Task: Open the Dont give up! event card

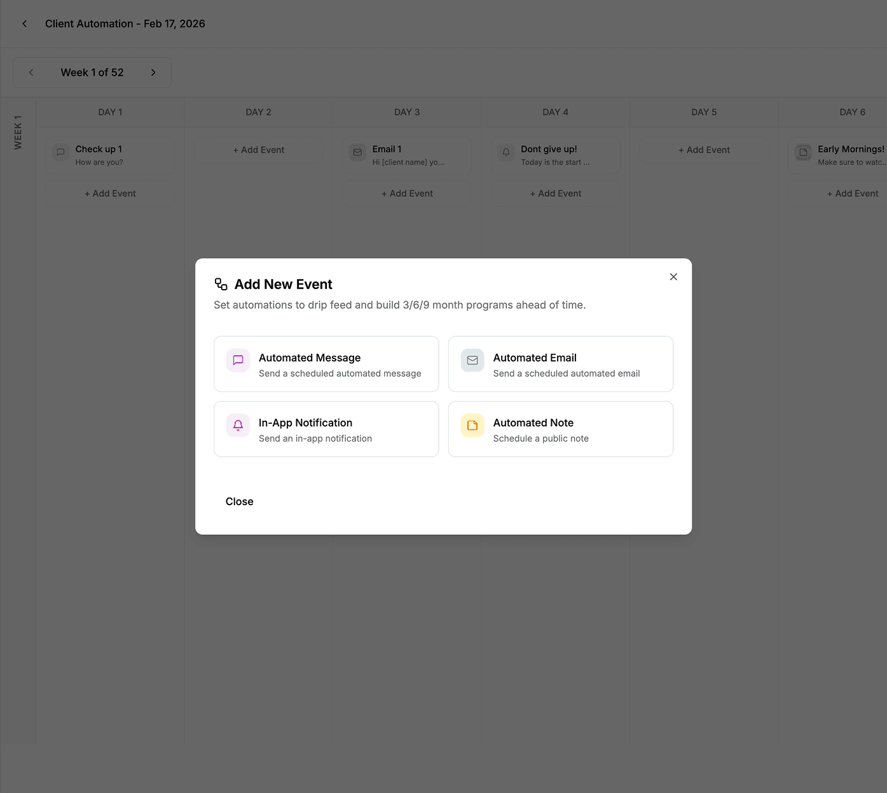Action: 556,156
